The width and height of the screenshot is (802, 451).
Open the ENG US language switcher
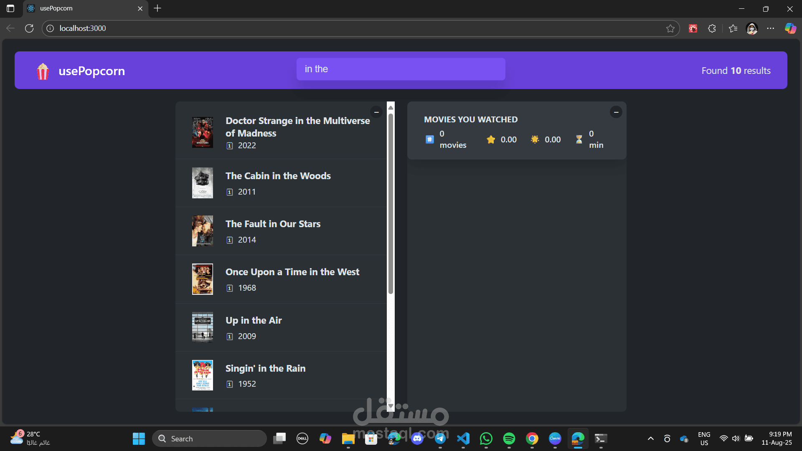(x=704, y=438)
